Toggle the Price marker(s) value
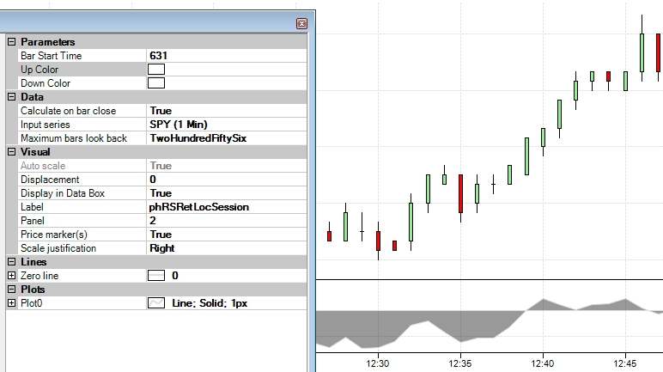 (x=227, y=235)
